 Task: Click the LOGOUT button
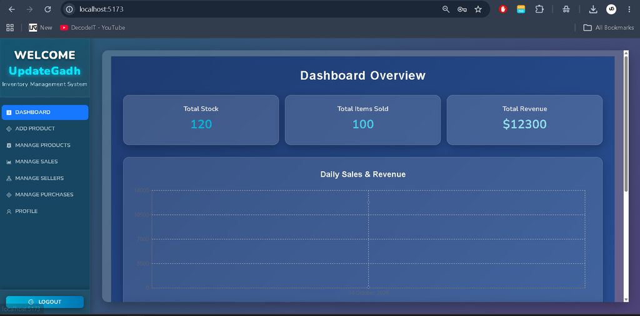pos(45,302)
